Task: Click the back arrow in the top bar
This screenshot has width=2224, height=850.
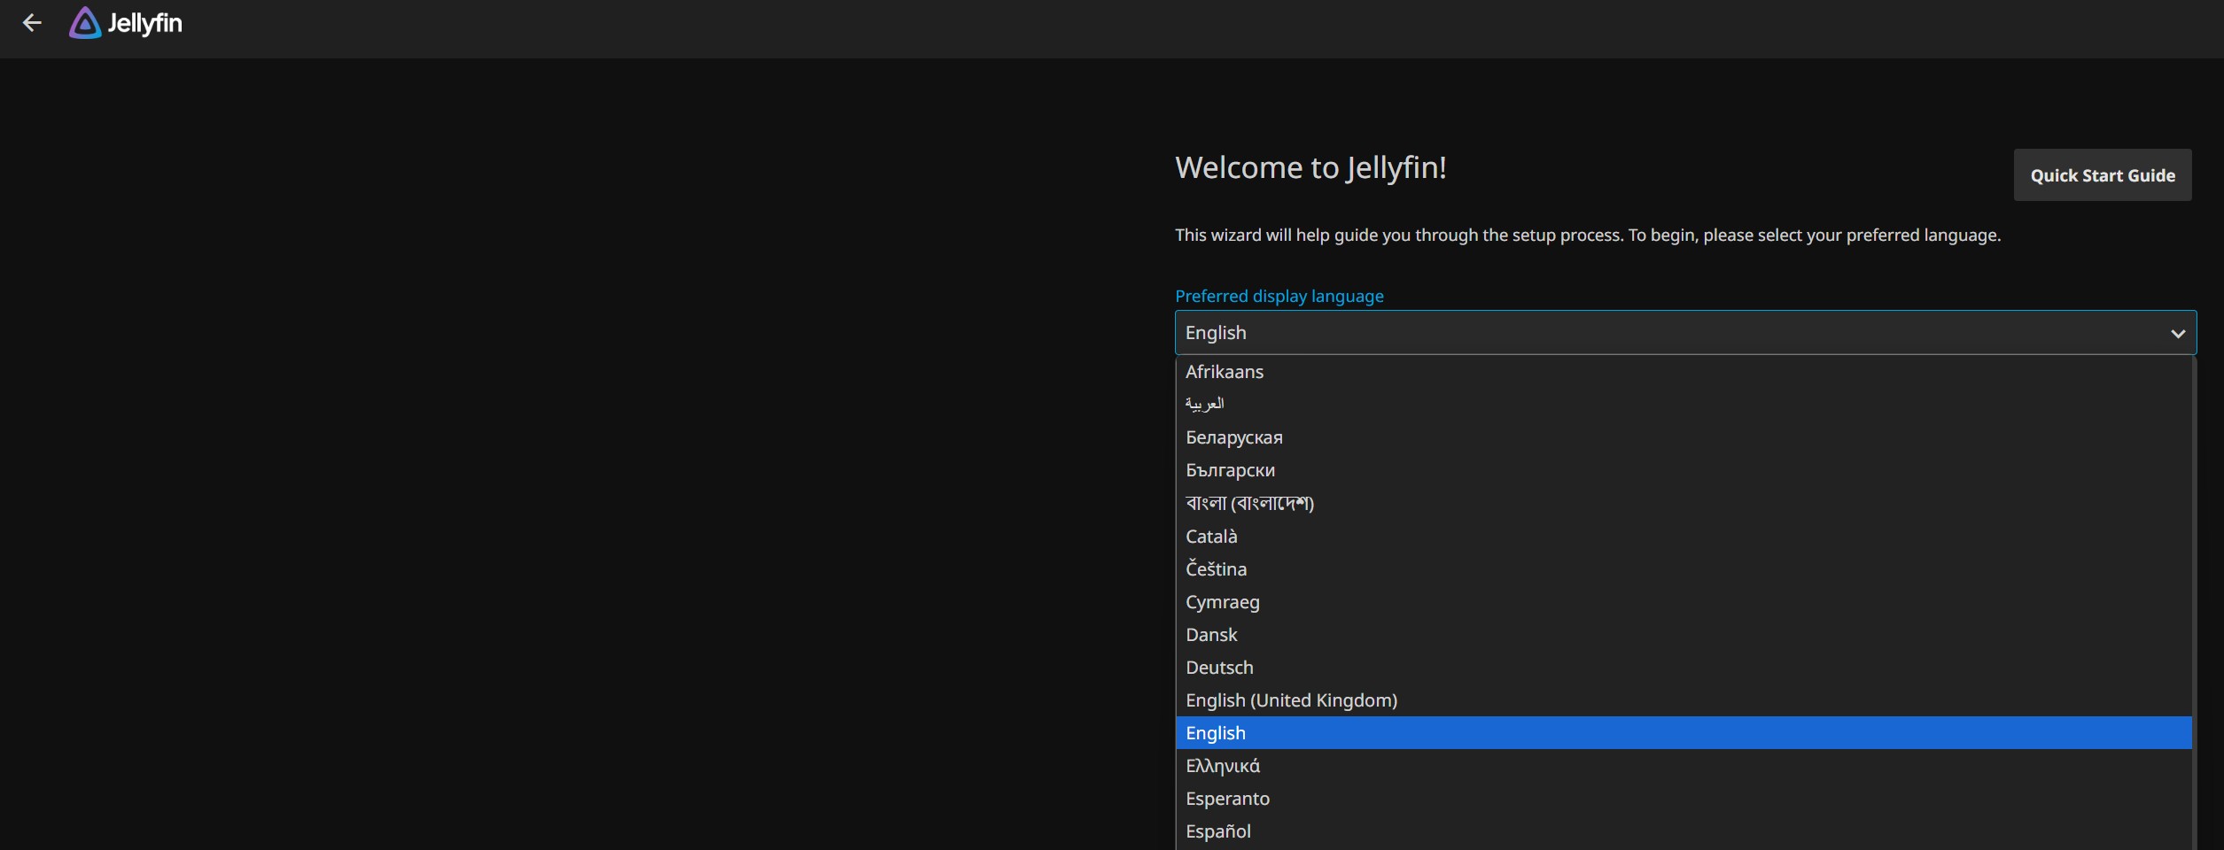Action: click(x=33, y=22)
